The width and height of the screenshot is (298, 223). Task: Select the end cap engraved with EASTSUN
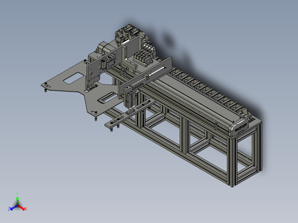(239, 127)
